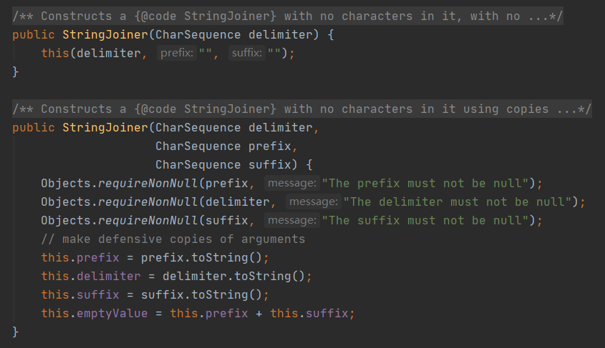The height and width of the screenshot is (348, 605).
Task: Place the cursor in the "The suffix must not be null" string
Action: pos(425,221)
